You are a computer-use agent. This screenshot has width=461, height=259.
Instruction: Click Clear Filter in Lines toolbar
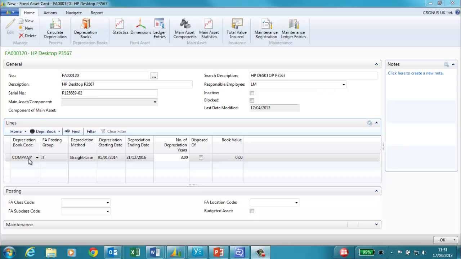pos(113,131)
